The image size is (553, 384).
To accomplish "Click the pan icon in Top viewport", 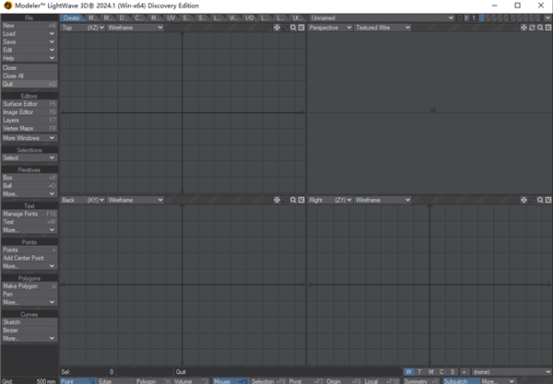I will click(277, 28).
